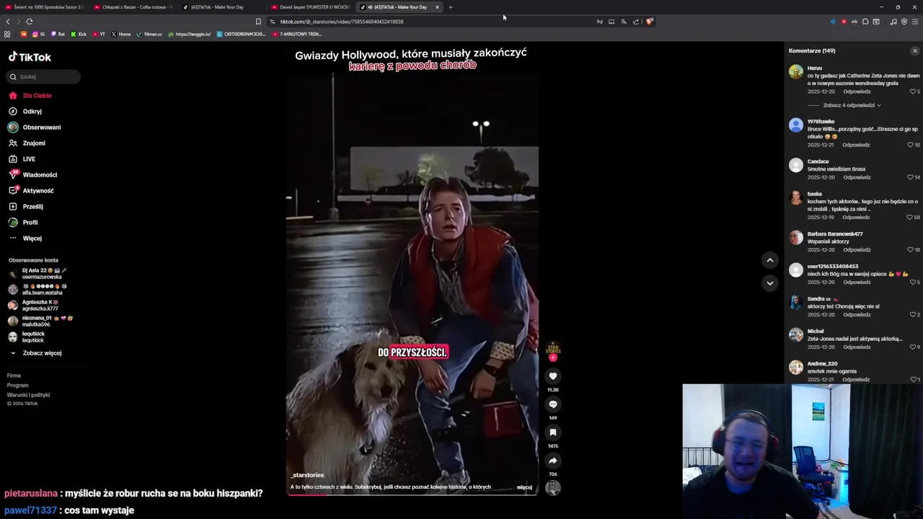Like Michał's comment
923x519 pixels.
tap(914, 347)
